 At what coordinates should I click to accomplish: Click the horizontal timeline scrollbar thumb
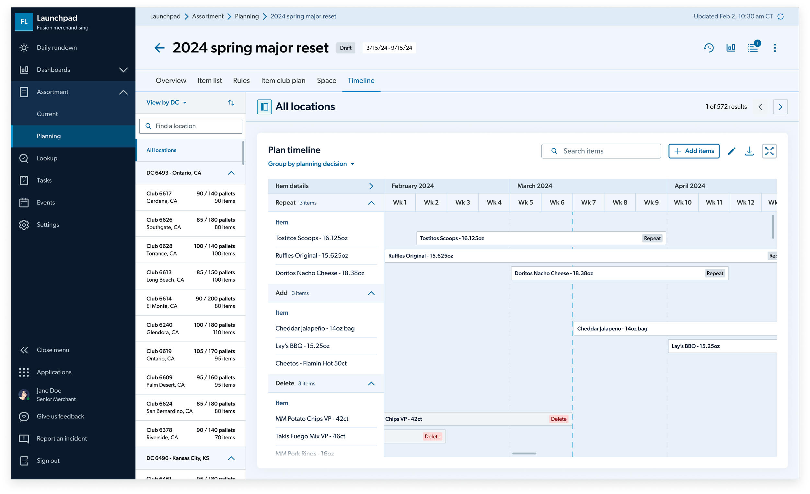[x=524, y=453]
